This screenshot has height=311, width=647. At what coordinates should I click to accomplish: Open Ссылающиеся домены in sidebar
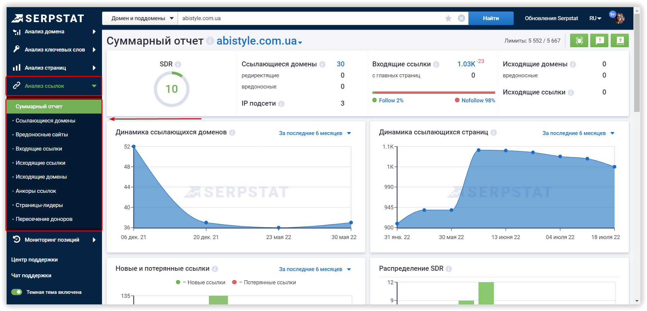pos(46,121)
